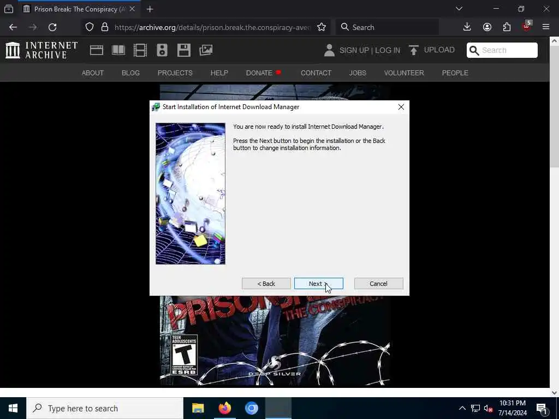
Task: Focus the Internet Archive search field
Action: [502, 50]
